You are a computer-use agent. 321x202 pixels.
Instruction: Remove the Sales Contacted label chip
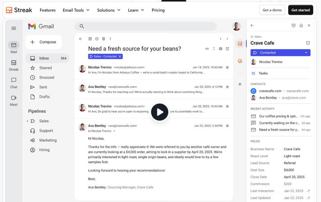tap(120, 56)
